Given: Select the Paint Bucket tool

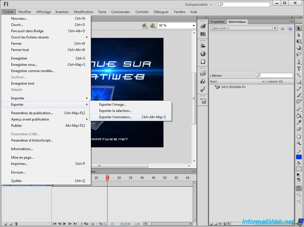Looking at the screenshot, I should pos(299,116).
